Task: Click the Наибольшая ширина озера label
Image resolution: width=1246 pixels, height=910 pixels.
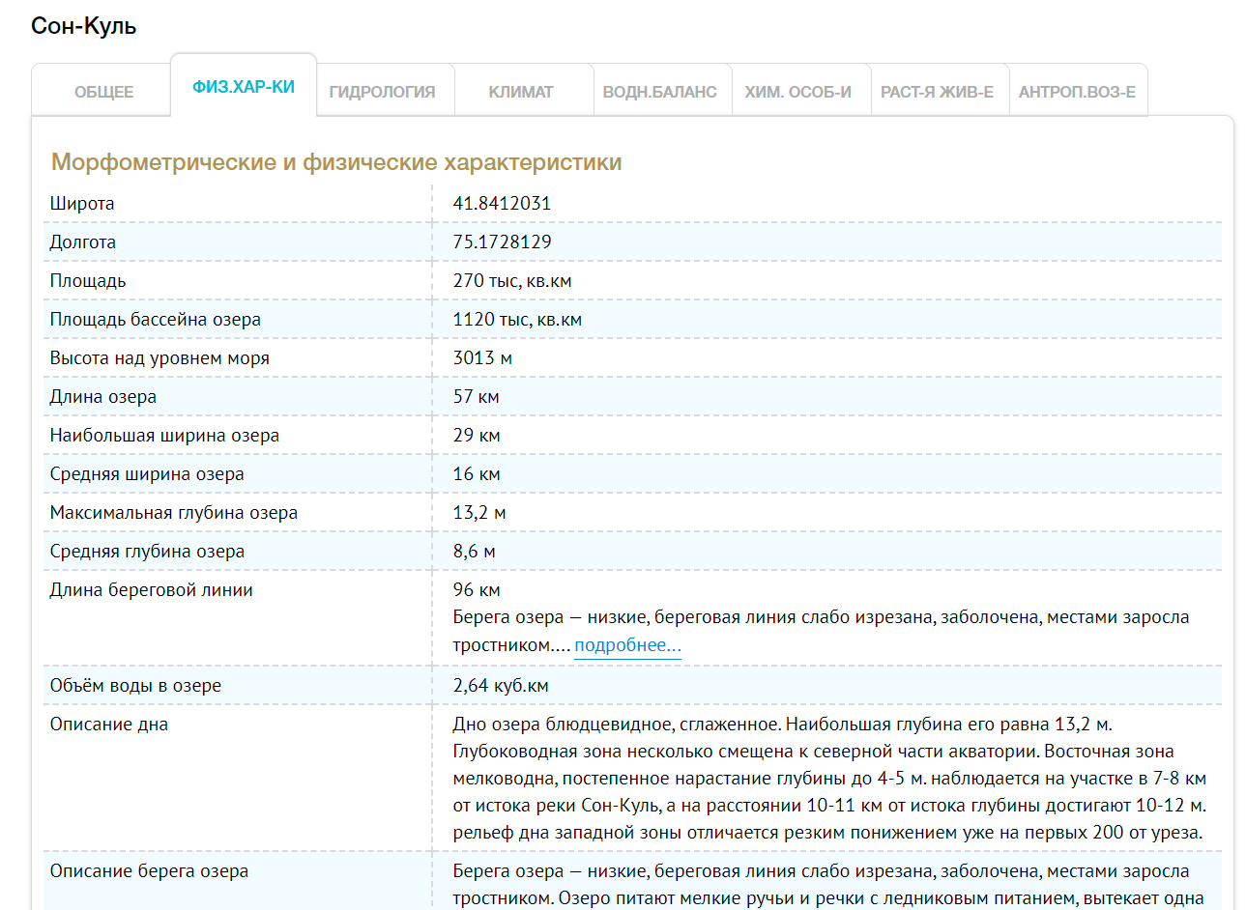Action: (x=164, y=436)
